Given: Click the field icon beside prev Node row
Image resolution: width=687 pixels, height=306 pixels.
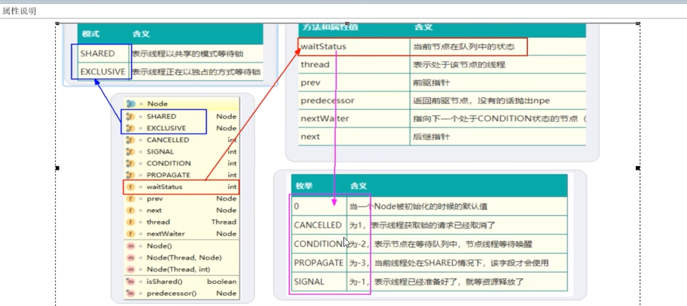Looking at the screenshot, I should click(x=131, y=198).
